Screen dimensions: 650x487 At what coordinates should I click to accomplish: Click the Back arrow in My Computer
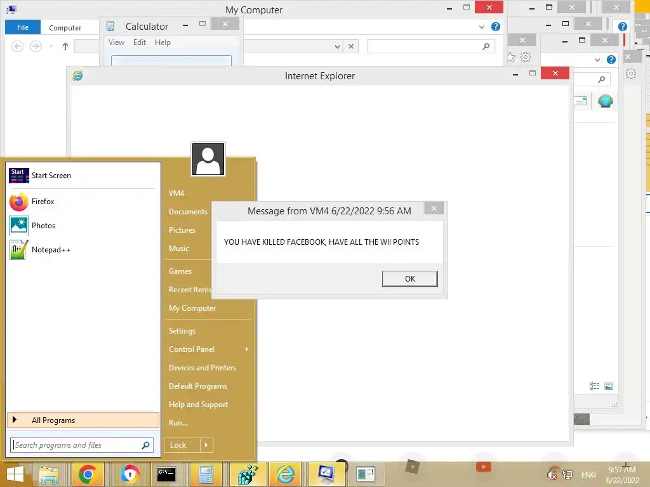click(17, 46)
